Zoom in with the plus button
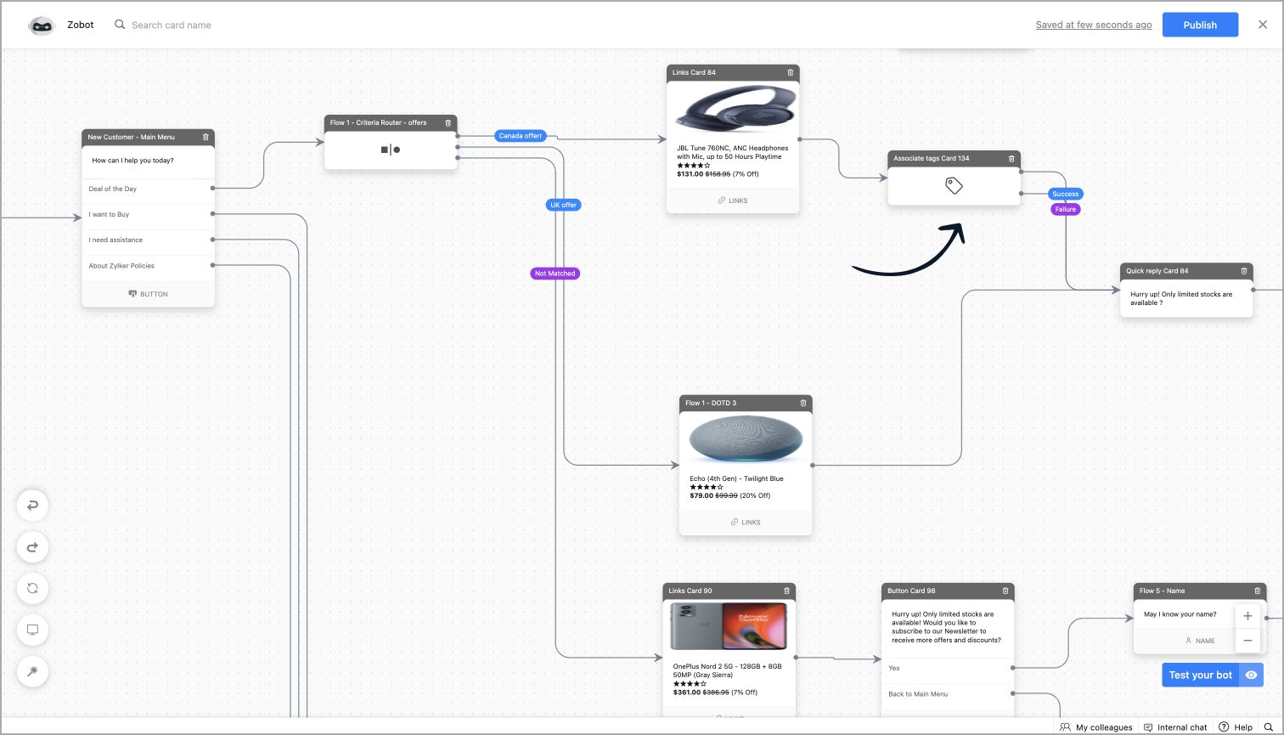This screenshot has width=1284, height=735. click(1247, 616)
